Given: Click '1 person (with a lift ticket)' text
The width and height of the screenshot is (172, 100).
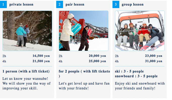Looking at the screenshot, I should click(x=26, y=71).
